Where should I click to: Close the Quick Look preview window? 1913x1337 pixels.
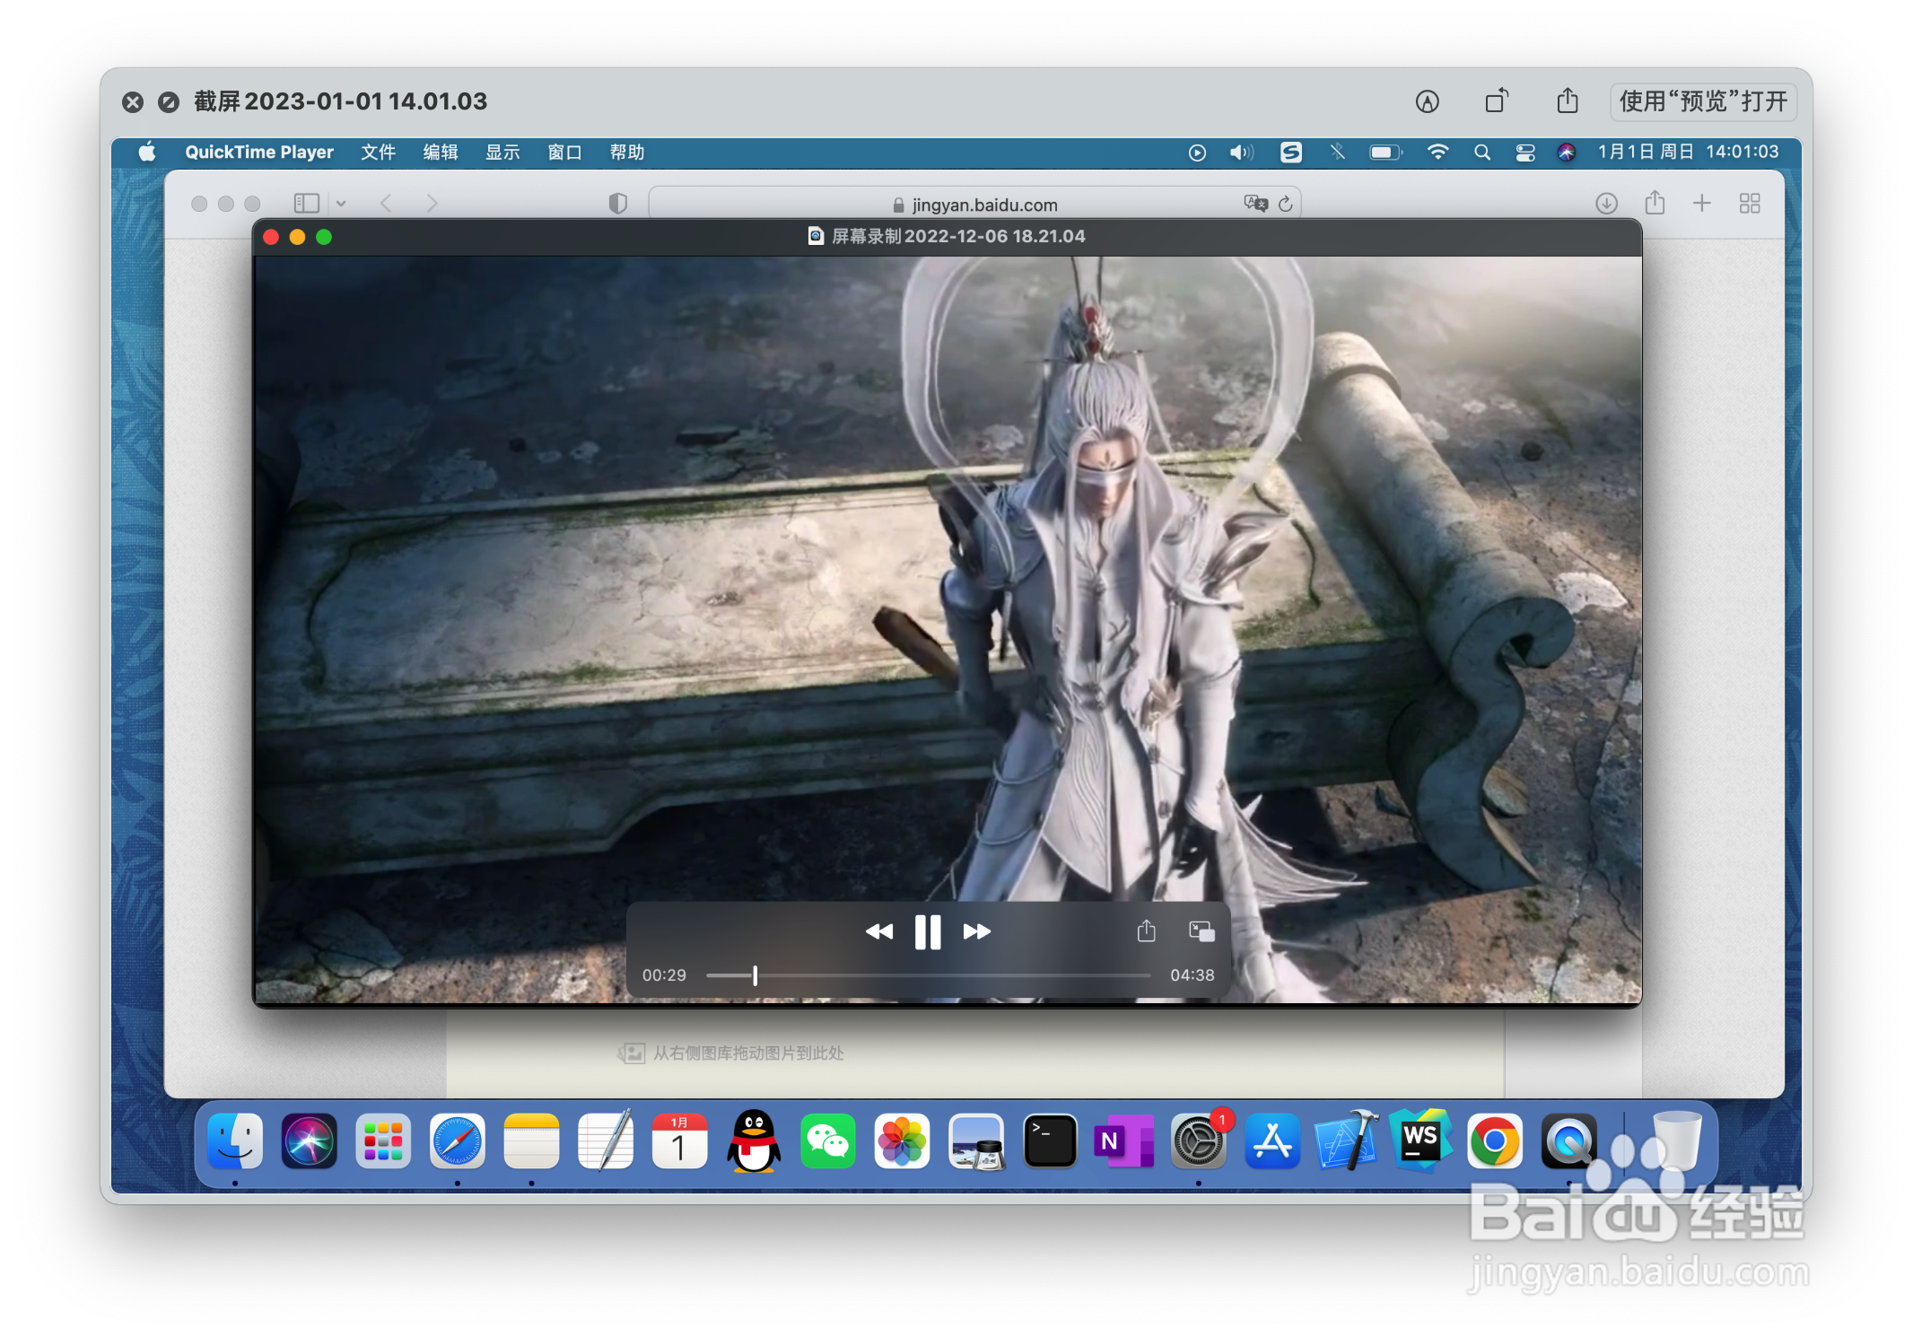click(133, 102)
